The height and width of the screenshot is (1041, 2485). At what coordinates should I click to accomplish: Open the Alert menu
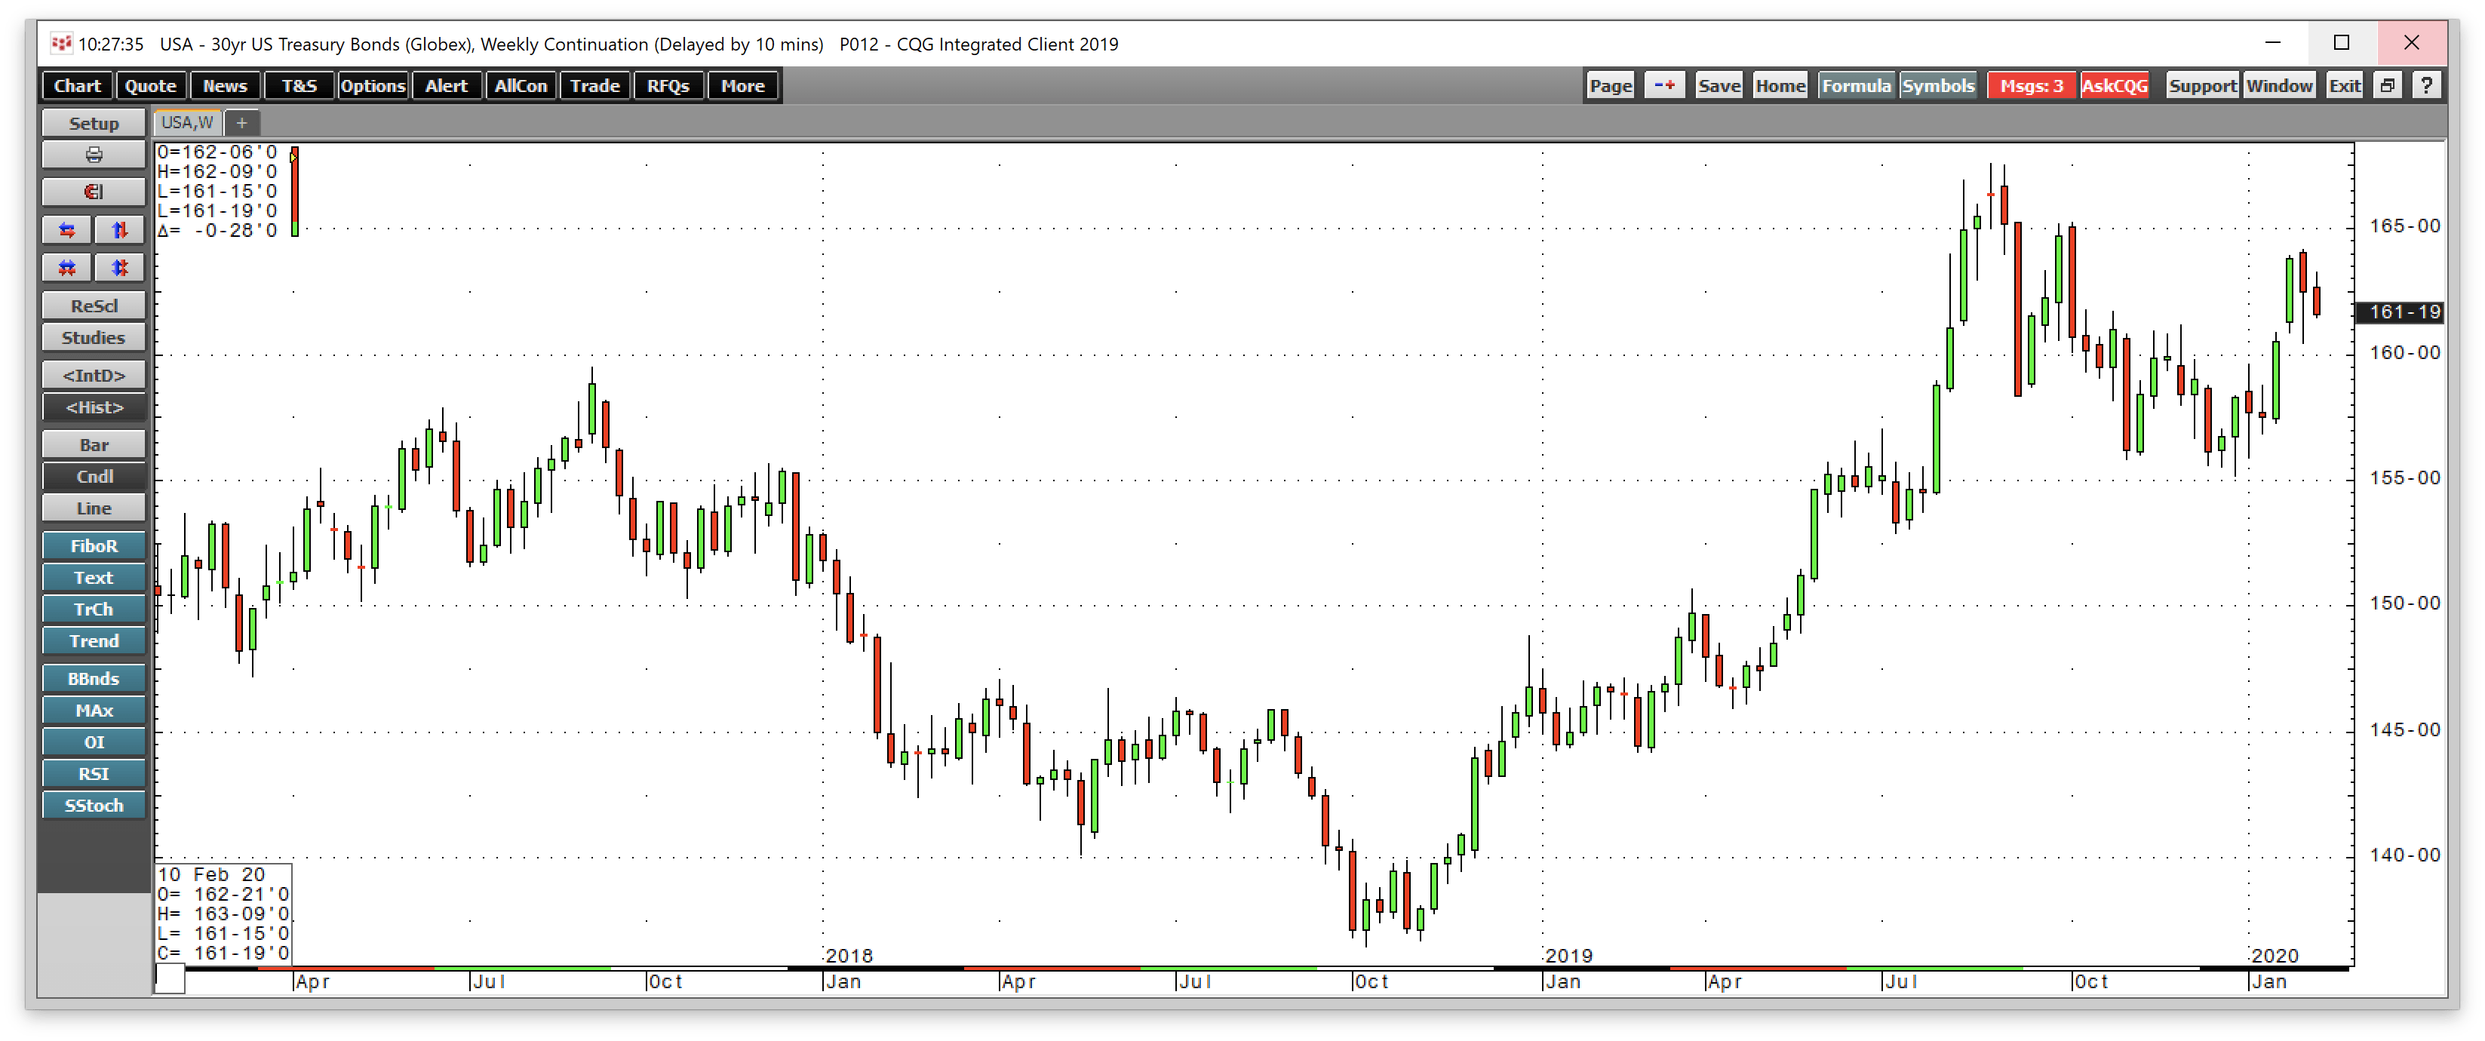tap(447, 86)
